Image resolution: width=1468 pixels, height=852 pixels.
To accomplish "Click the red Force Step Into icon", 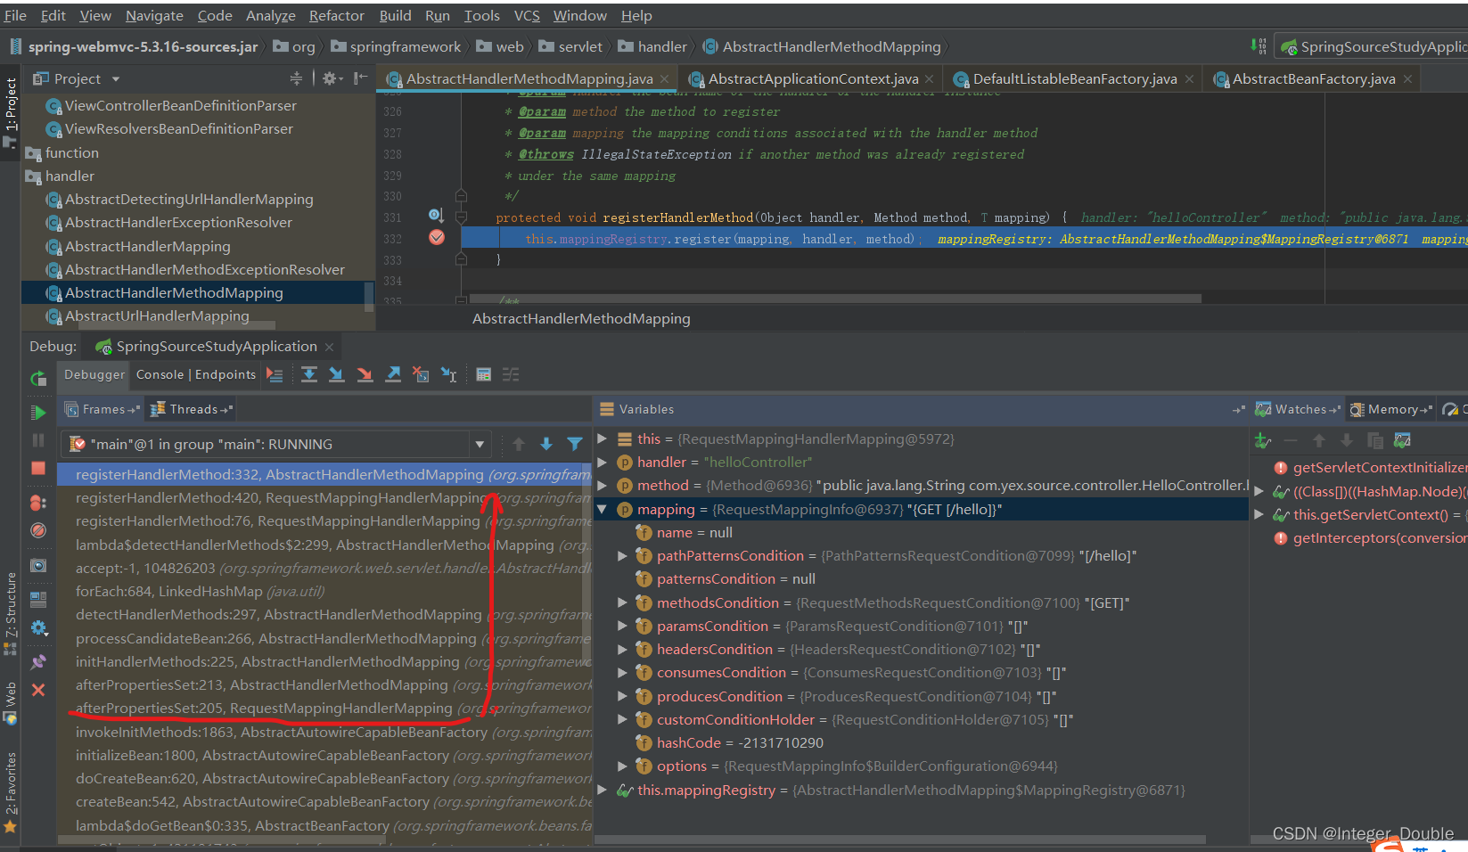I will point(365,375).
